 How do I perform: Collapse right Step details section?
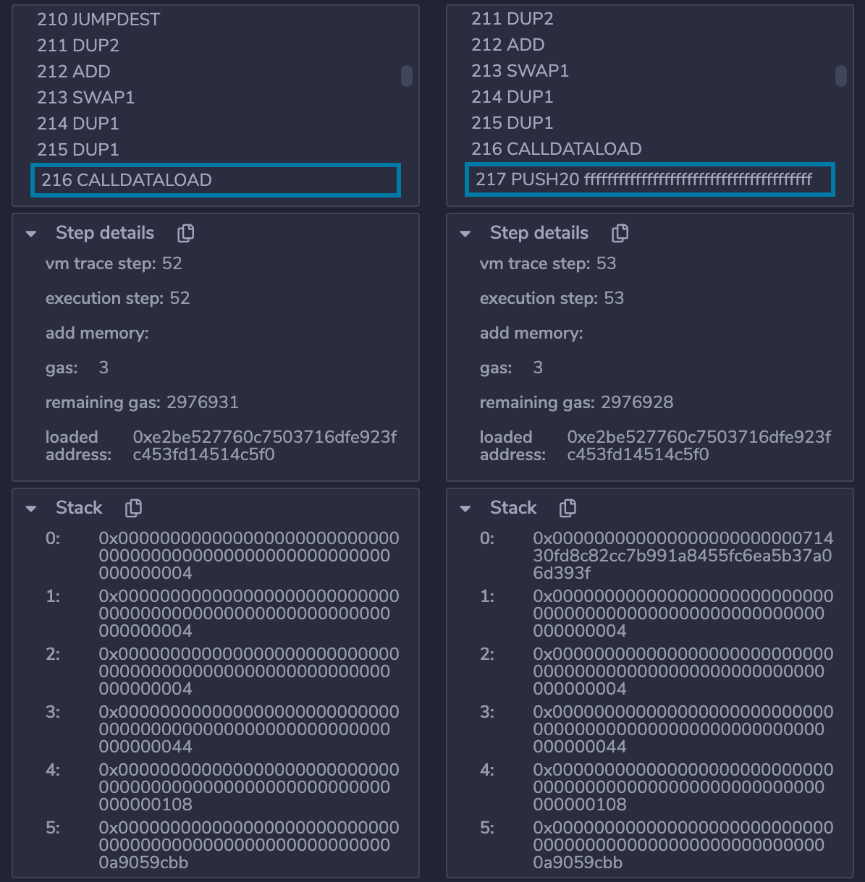[465, 234]
